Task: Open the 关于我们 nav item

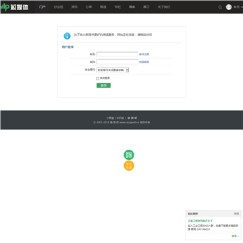Action: click(164, 7)
